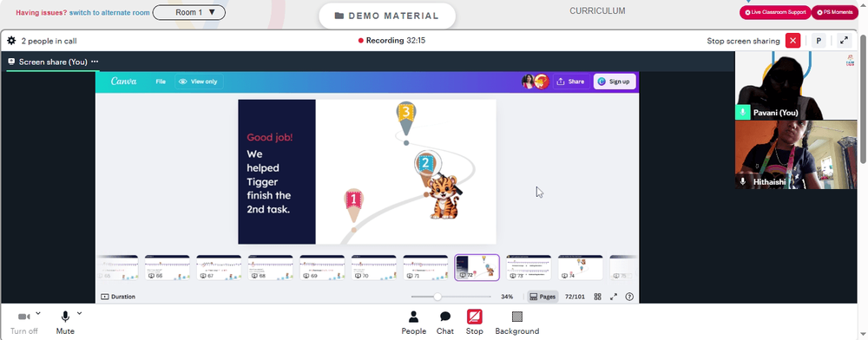Click the View only eye button
The height and width of the screenshot is (340, 868).
click(x=198, y=82)
